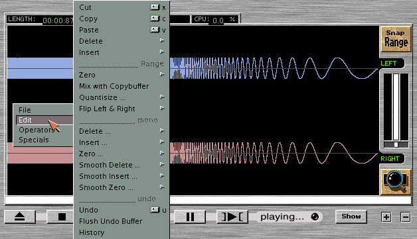Screen dimensions: 417x239
Task: Click the Cut keyboard shortcut icon
Action: pyautogui.click(x=155, y=7)
